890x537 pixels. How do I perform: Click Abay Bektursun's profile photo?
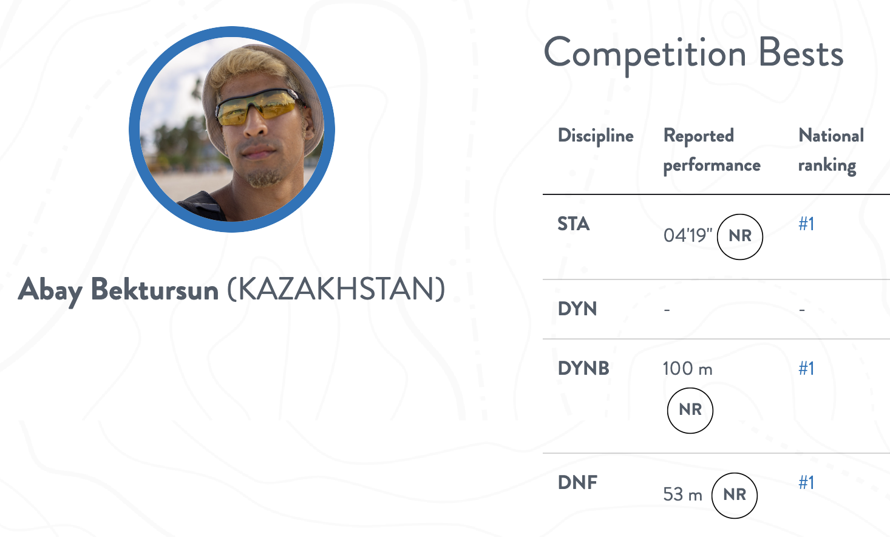coord(232,129)
